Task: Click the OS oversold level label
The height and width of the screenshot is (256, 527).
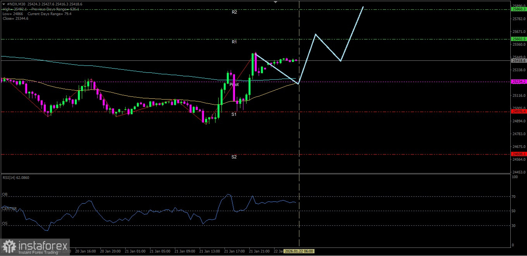Action: (5, 223)
